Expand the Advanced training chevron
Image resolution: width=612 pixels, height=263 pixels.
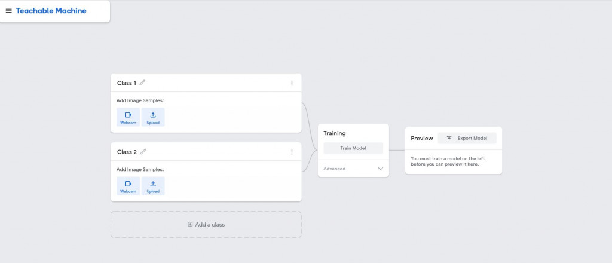[x=380, y=169]
